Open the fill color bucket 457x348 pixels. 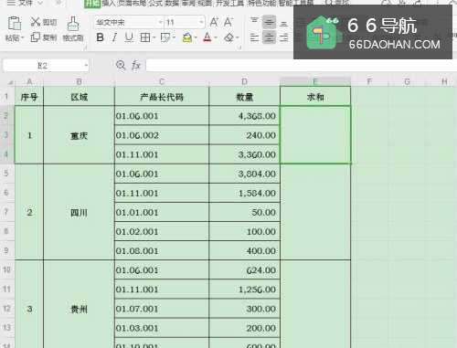click(x=187, y=37)
